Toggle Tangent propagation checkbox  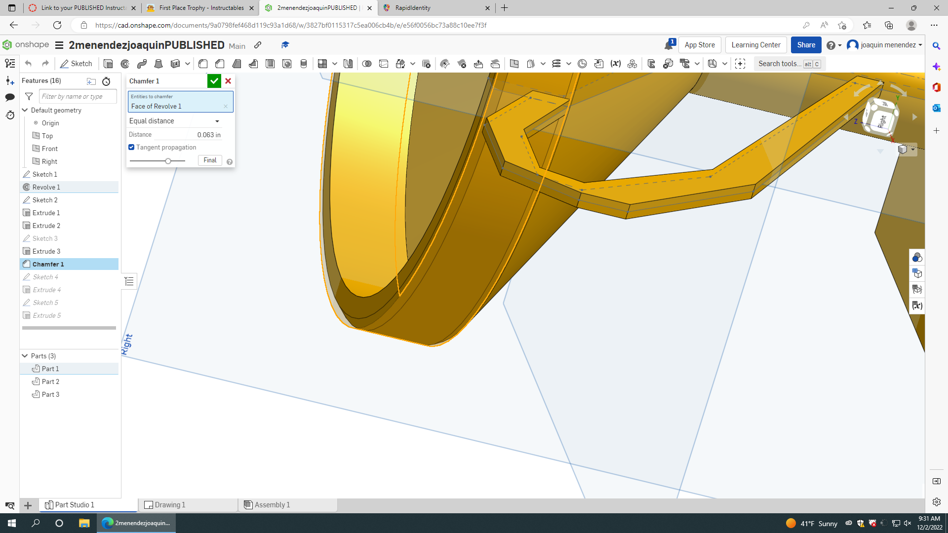click(131, 147)
